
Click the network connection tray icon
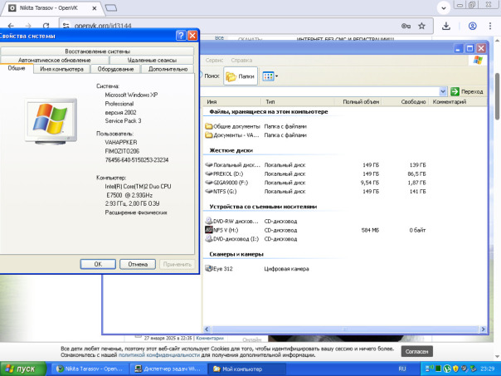tap(428, 369)
